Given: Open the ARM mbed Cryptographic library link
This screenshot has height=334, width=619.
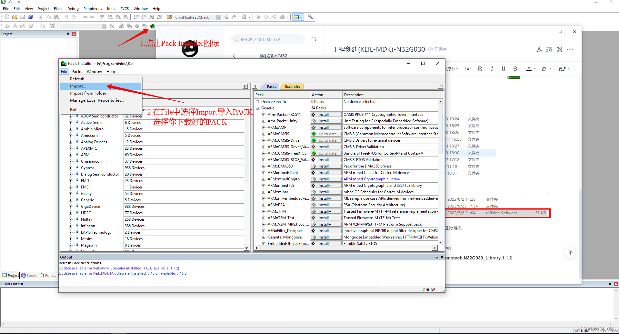Looking at the screenshot, I should click(x=372, y=179).
